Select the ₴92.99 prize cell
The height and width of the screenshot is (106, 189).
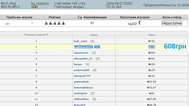coord(151,82)
